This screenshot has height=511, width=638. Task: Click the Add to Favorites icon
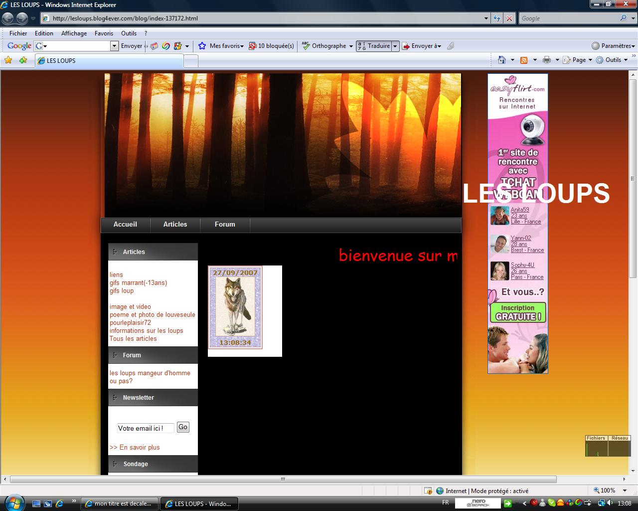23,60
